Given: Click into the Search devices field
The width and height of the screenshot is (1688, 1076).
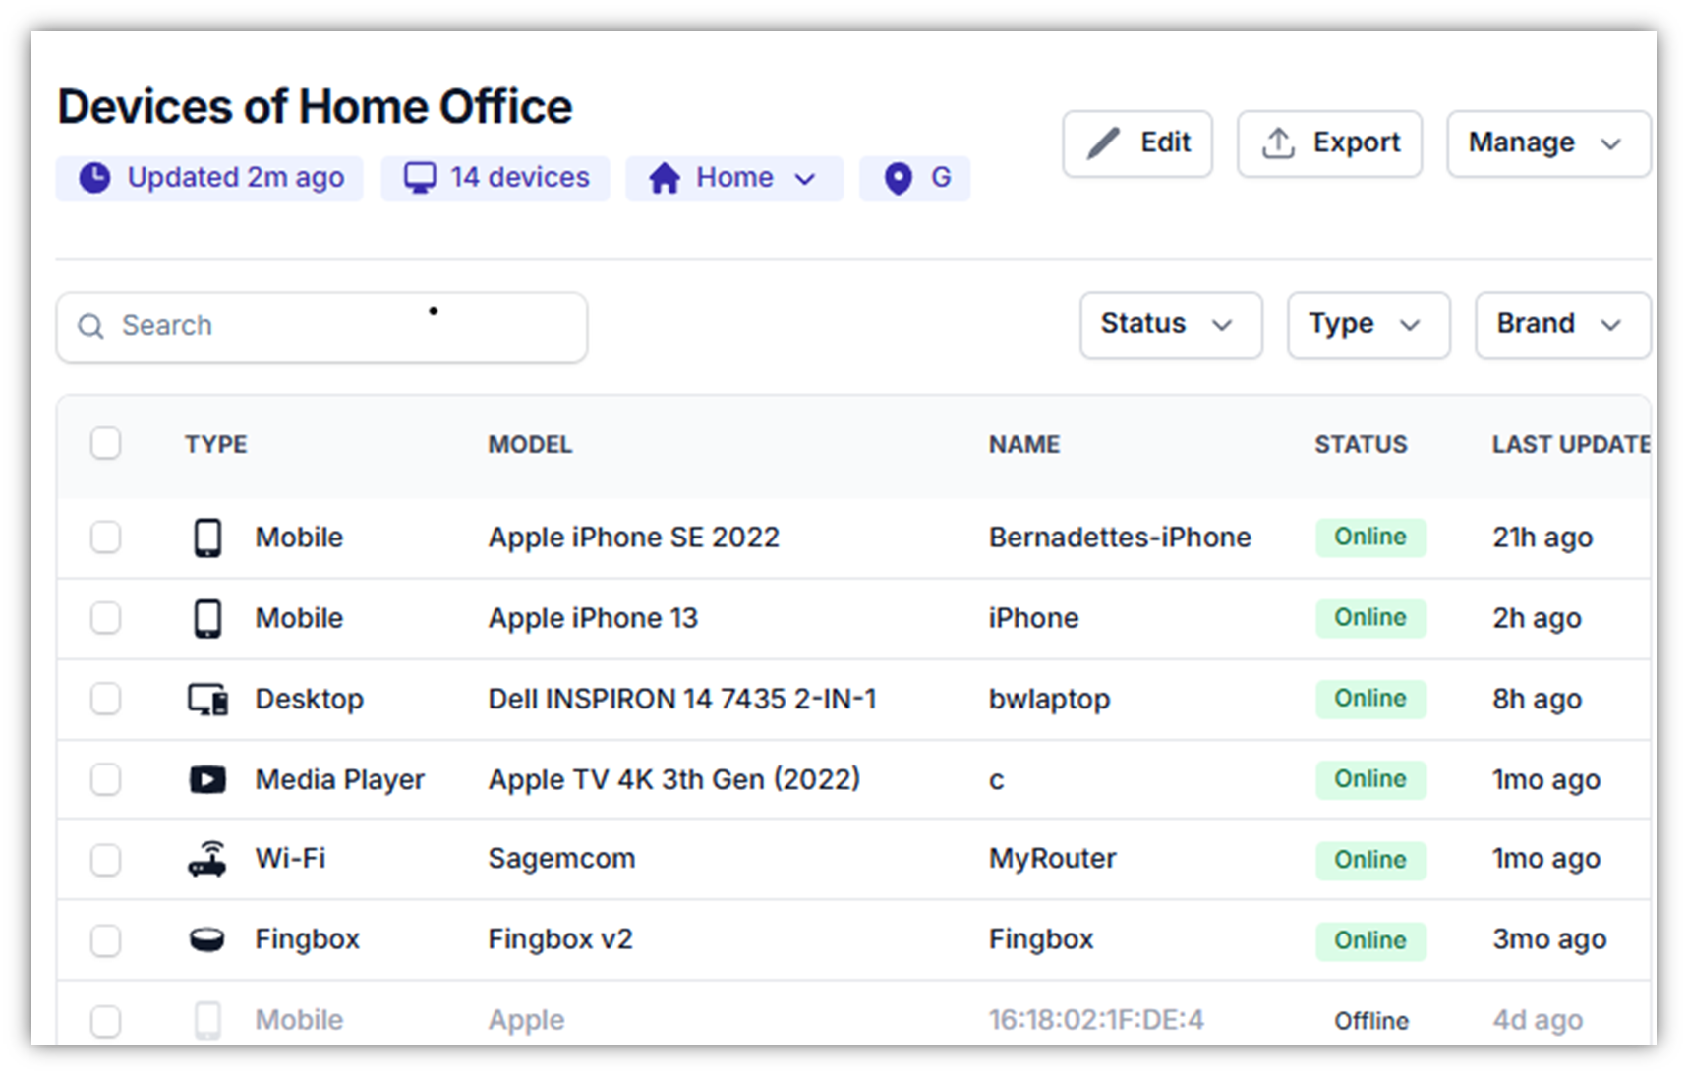Looking at the screenshot, I should [x=322, y=326].
